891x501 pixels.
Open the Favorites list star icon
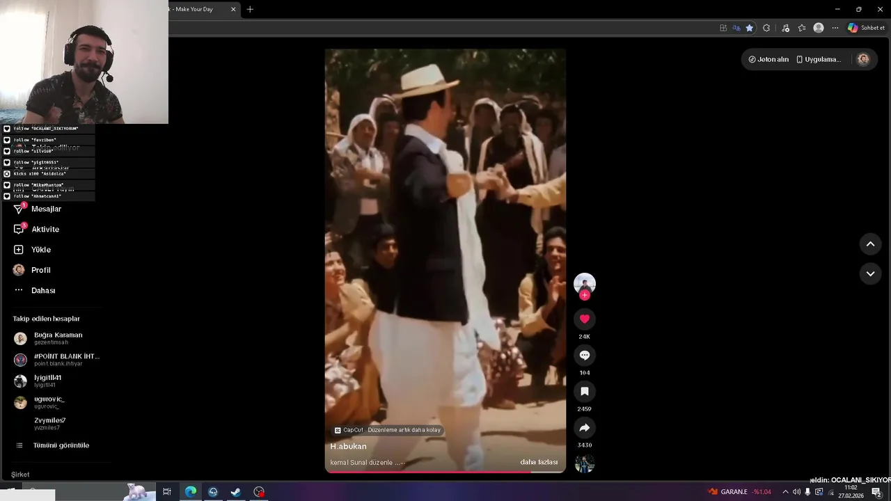coord(802,28)
